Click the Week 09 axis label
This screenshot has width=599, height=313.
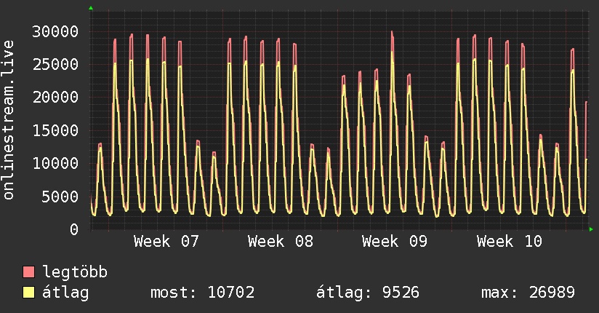(395, 242)
